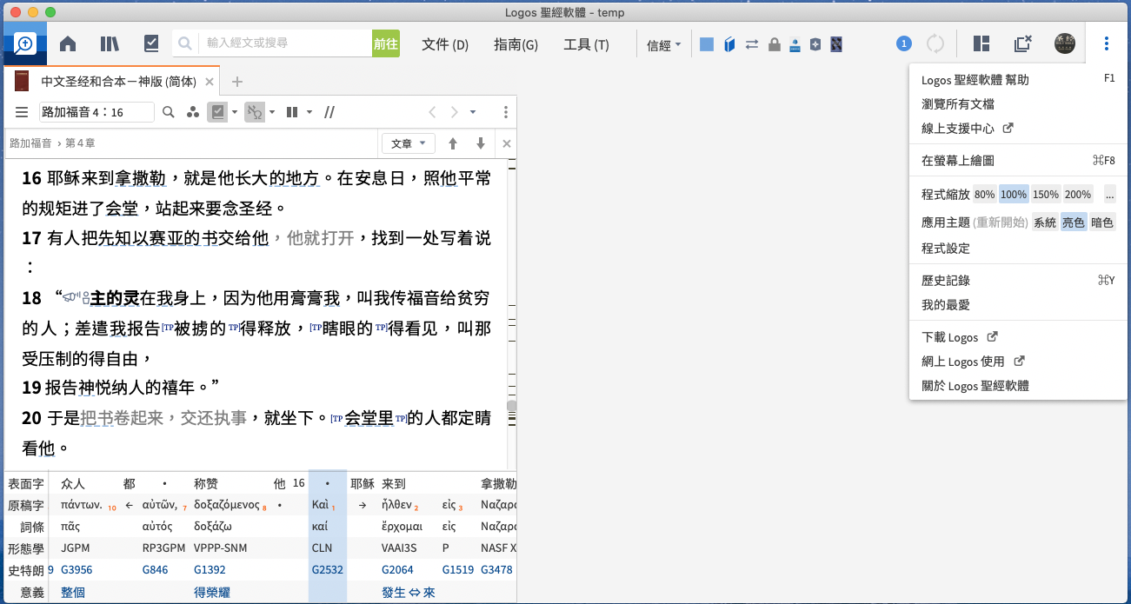This screenshot has height=604, width=1131.
Task: Open the Layouts grid icon
Action: tap(981, 43)
